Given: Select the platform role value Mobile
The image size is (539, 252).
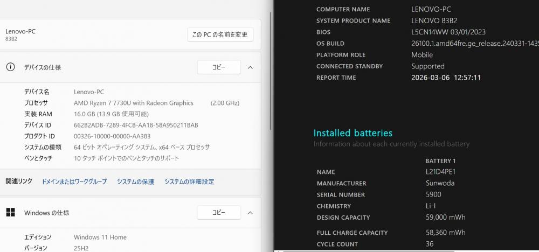Looking at the screenshot, I should click(x=422, y=55).
